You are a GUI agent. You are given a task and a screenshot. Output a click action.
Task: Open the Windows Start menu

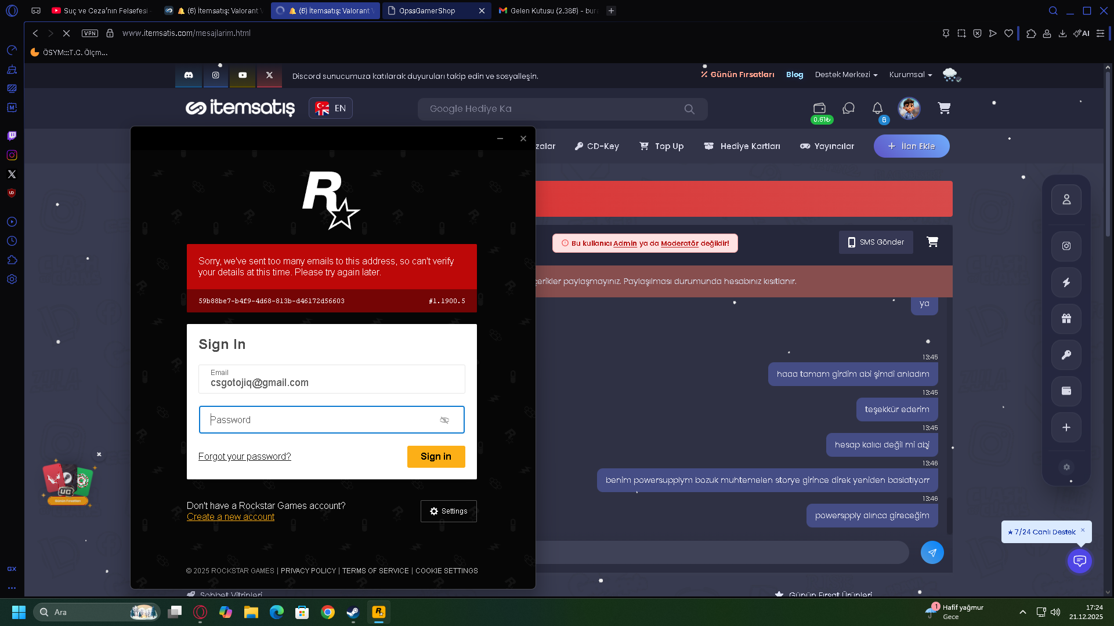click(19, 612)
